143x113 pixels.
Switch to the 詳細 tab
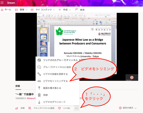pos(18,86)
